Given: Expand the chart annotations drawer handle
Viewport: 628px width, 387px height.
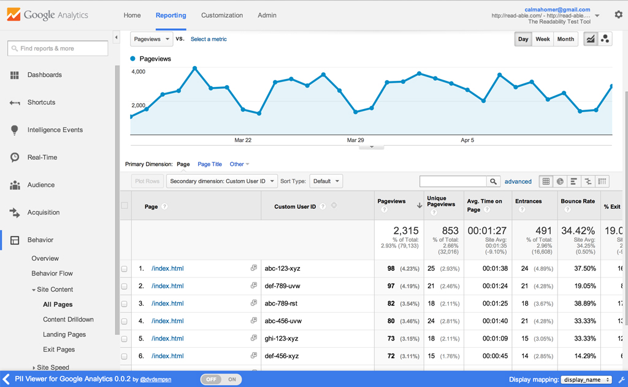Looking at the screenshot, I should [372, 147].
